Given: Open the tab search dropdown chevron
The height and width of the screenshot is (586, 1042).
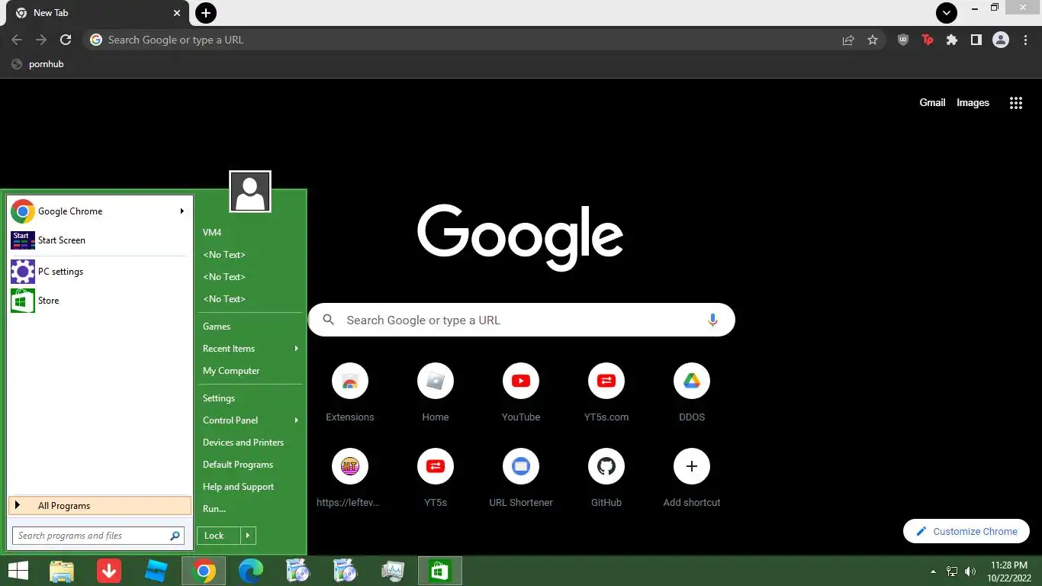Looking at the screenshot, I should click(x=947, y=13).
